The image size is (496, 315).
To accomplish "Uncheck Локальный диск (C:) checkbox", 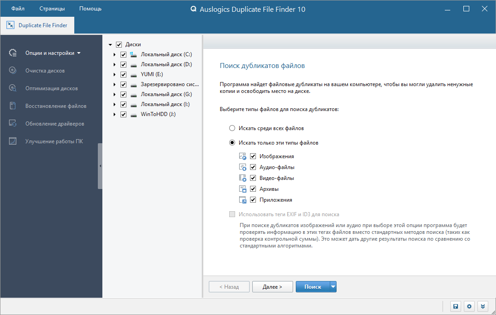I will click(x=123, y=54).
